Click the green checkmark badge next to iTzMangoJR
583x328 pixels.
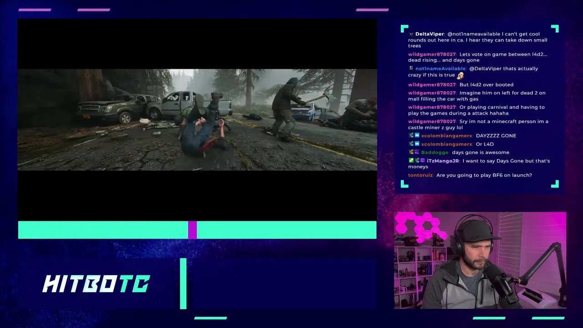click(x=411, y=161)
